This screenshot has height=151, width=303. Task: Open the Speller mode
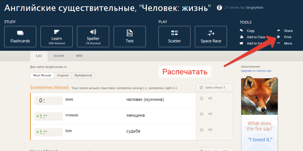(93, 36)
